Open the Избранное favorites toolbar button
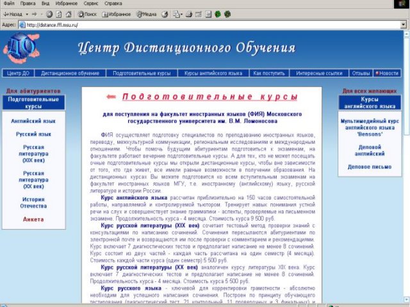The width and height of the screenshot is (410, 307). tap(117, 14)
